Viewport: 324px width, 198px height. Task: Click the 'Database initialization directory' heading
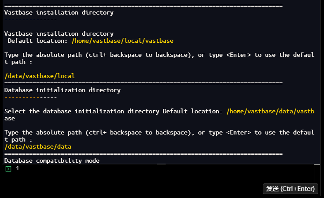pos(63,90)
